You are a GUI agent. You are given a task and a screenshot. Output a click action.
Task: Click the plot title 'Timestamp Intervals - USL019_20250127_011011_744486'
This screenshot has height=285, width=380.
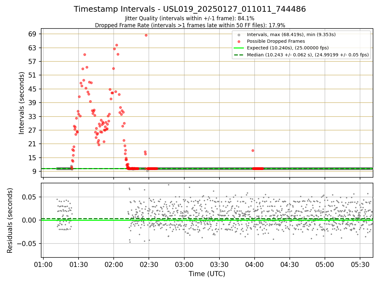pyautogui.click(x=190, y=9)
